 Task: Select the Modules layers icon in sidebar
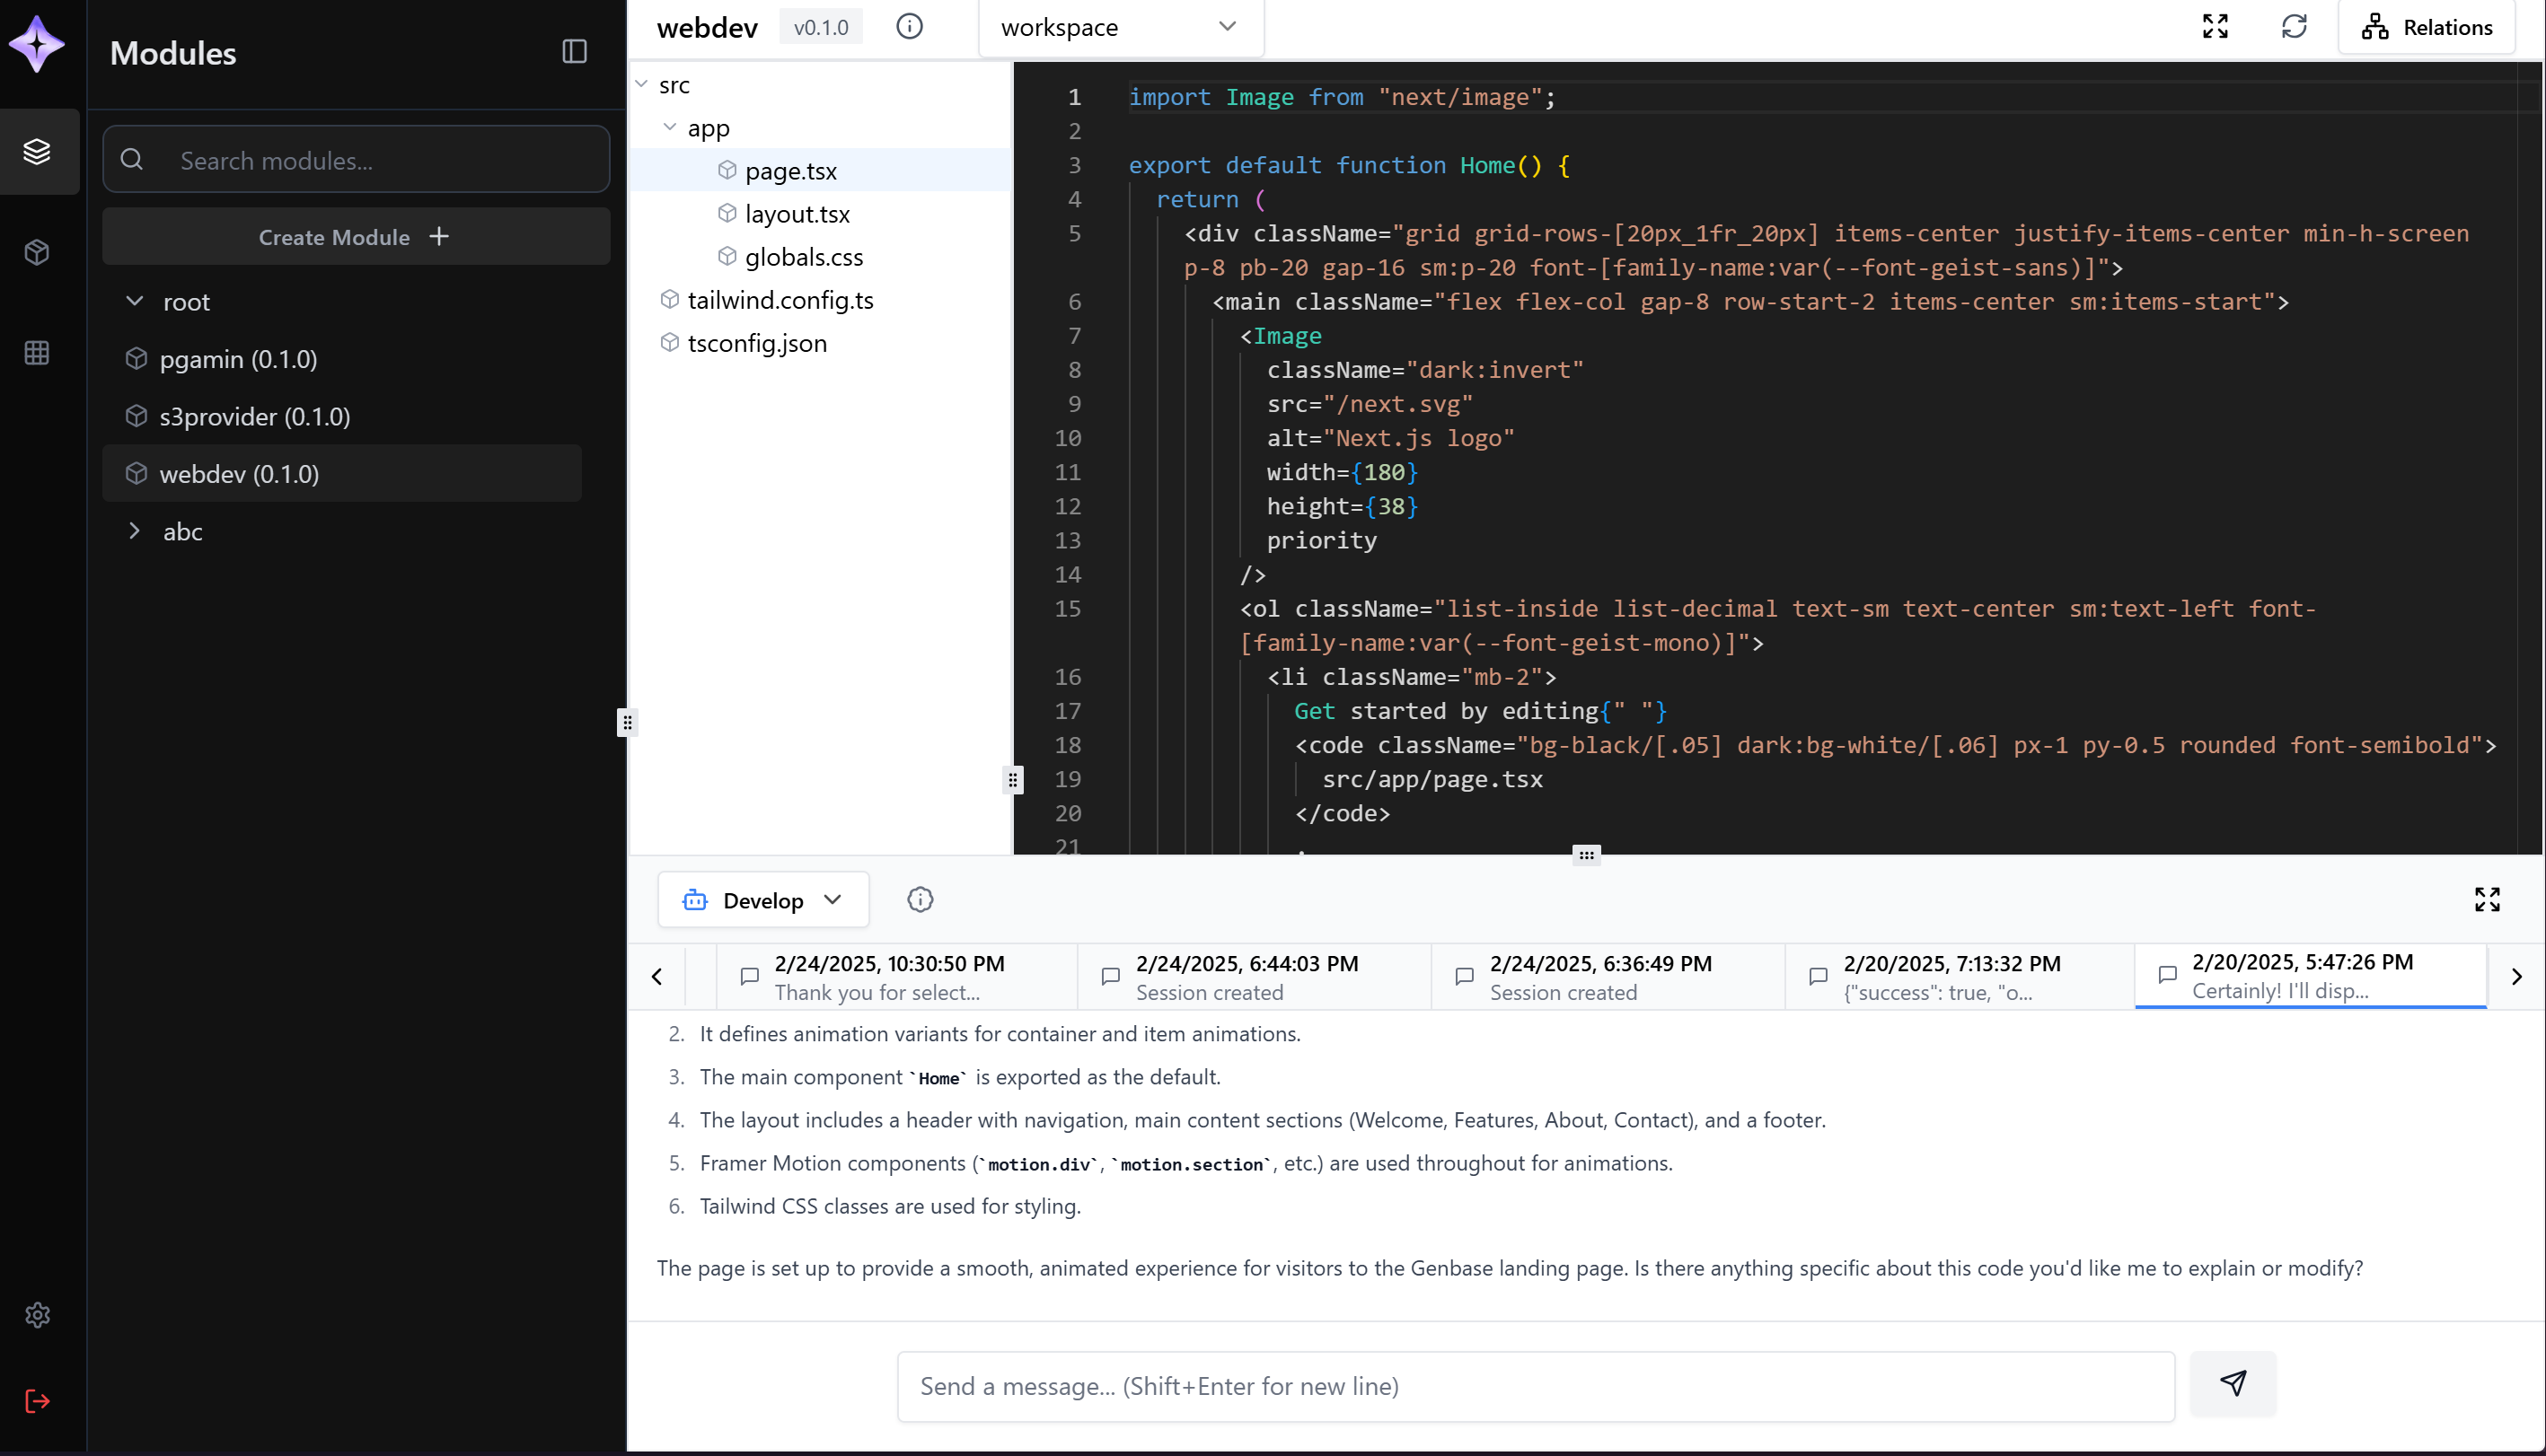38,151
